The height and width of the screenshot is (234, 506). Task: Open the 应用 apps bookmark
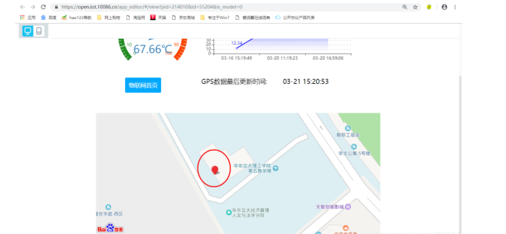[28, 17]
